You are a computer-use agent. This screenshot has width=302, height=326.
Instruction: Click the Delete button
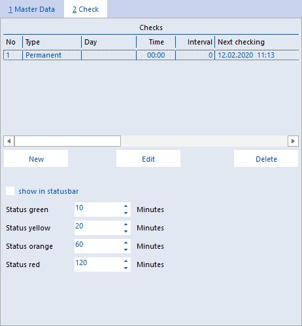pos(266,158)
